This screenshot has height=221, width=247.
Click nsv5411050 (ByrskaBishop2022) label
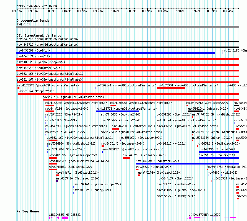coord(181,190)
